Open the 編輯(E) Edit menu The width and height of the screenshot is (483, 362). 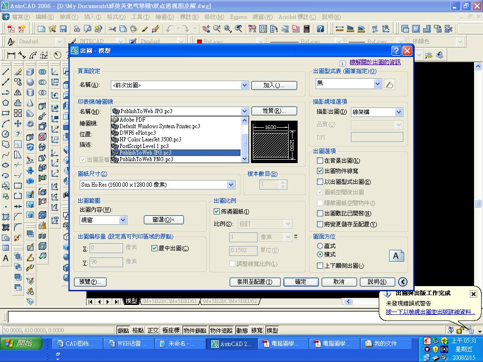[x=45, y=17]
